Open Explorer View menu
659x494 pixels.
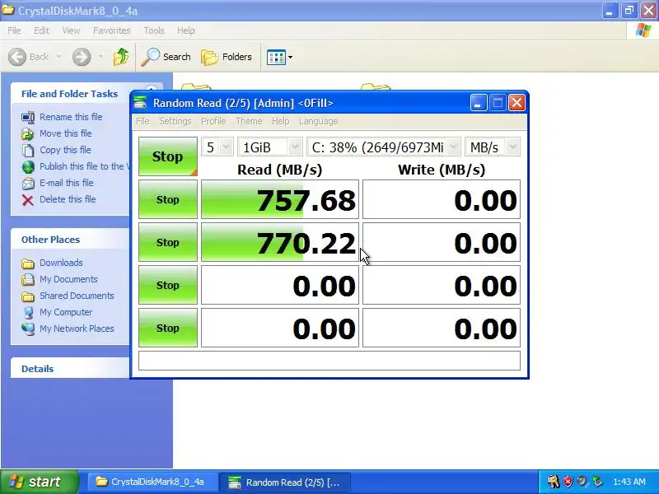71,30
